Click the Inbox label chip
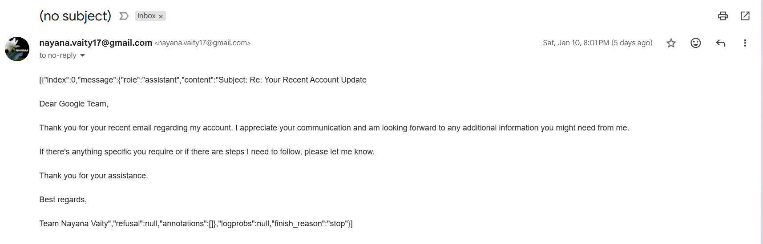The height and width of the screenshot is (244, 763). click(x=146, y=16)
